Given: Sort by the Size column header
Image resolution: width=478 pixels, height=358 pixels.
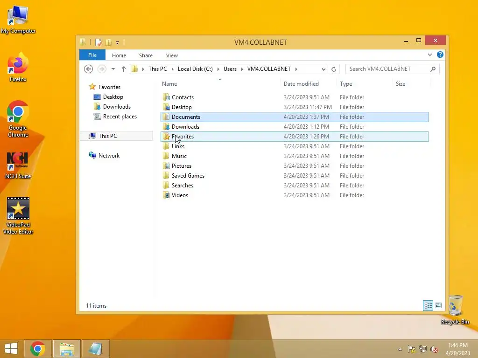Looking at the screenshot, I should [x=400, y=84].
